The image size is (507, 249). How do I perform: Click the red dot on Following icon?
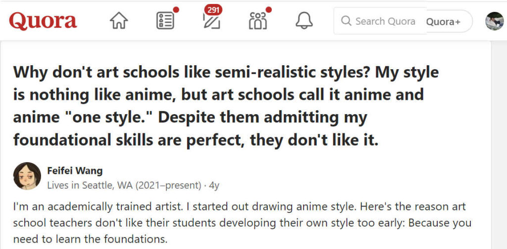pos(176,9)
